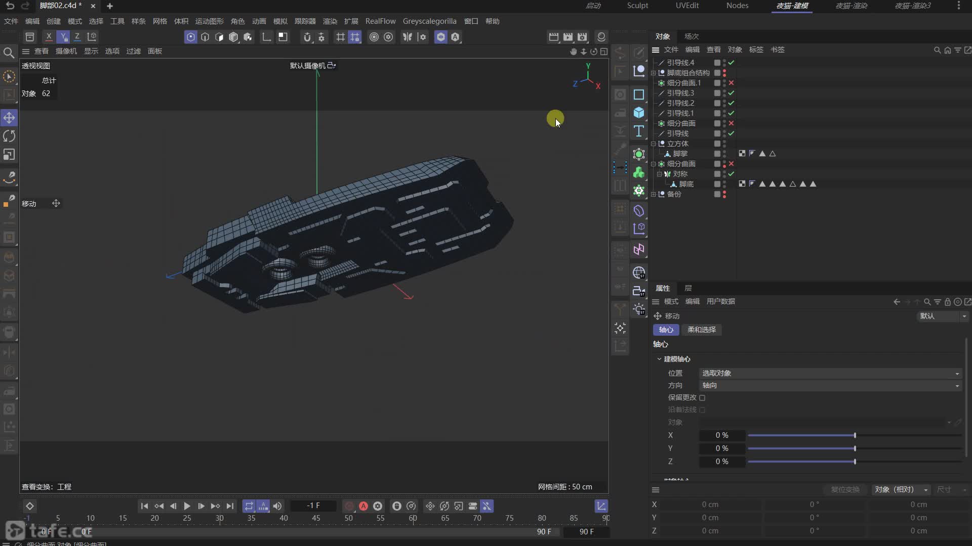Click 用户数据 in attributes panel
The image size is (972, 546).
tap(721, 301)
